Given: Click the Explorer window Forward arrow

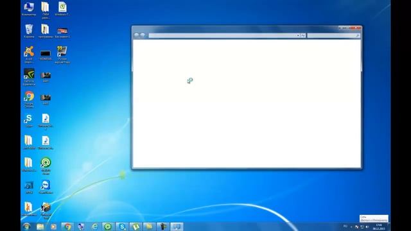Looking at the screenshot, I should pyautogui.click(x=143, y=35).
